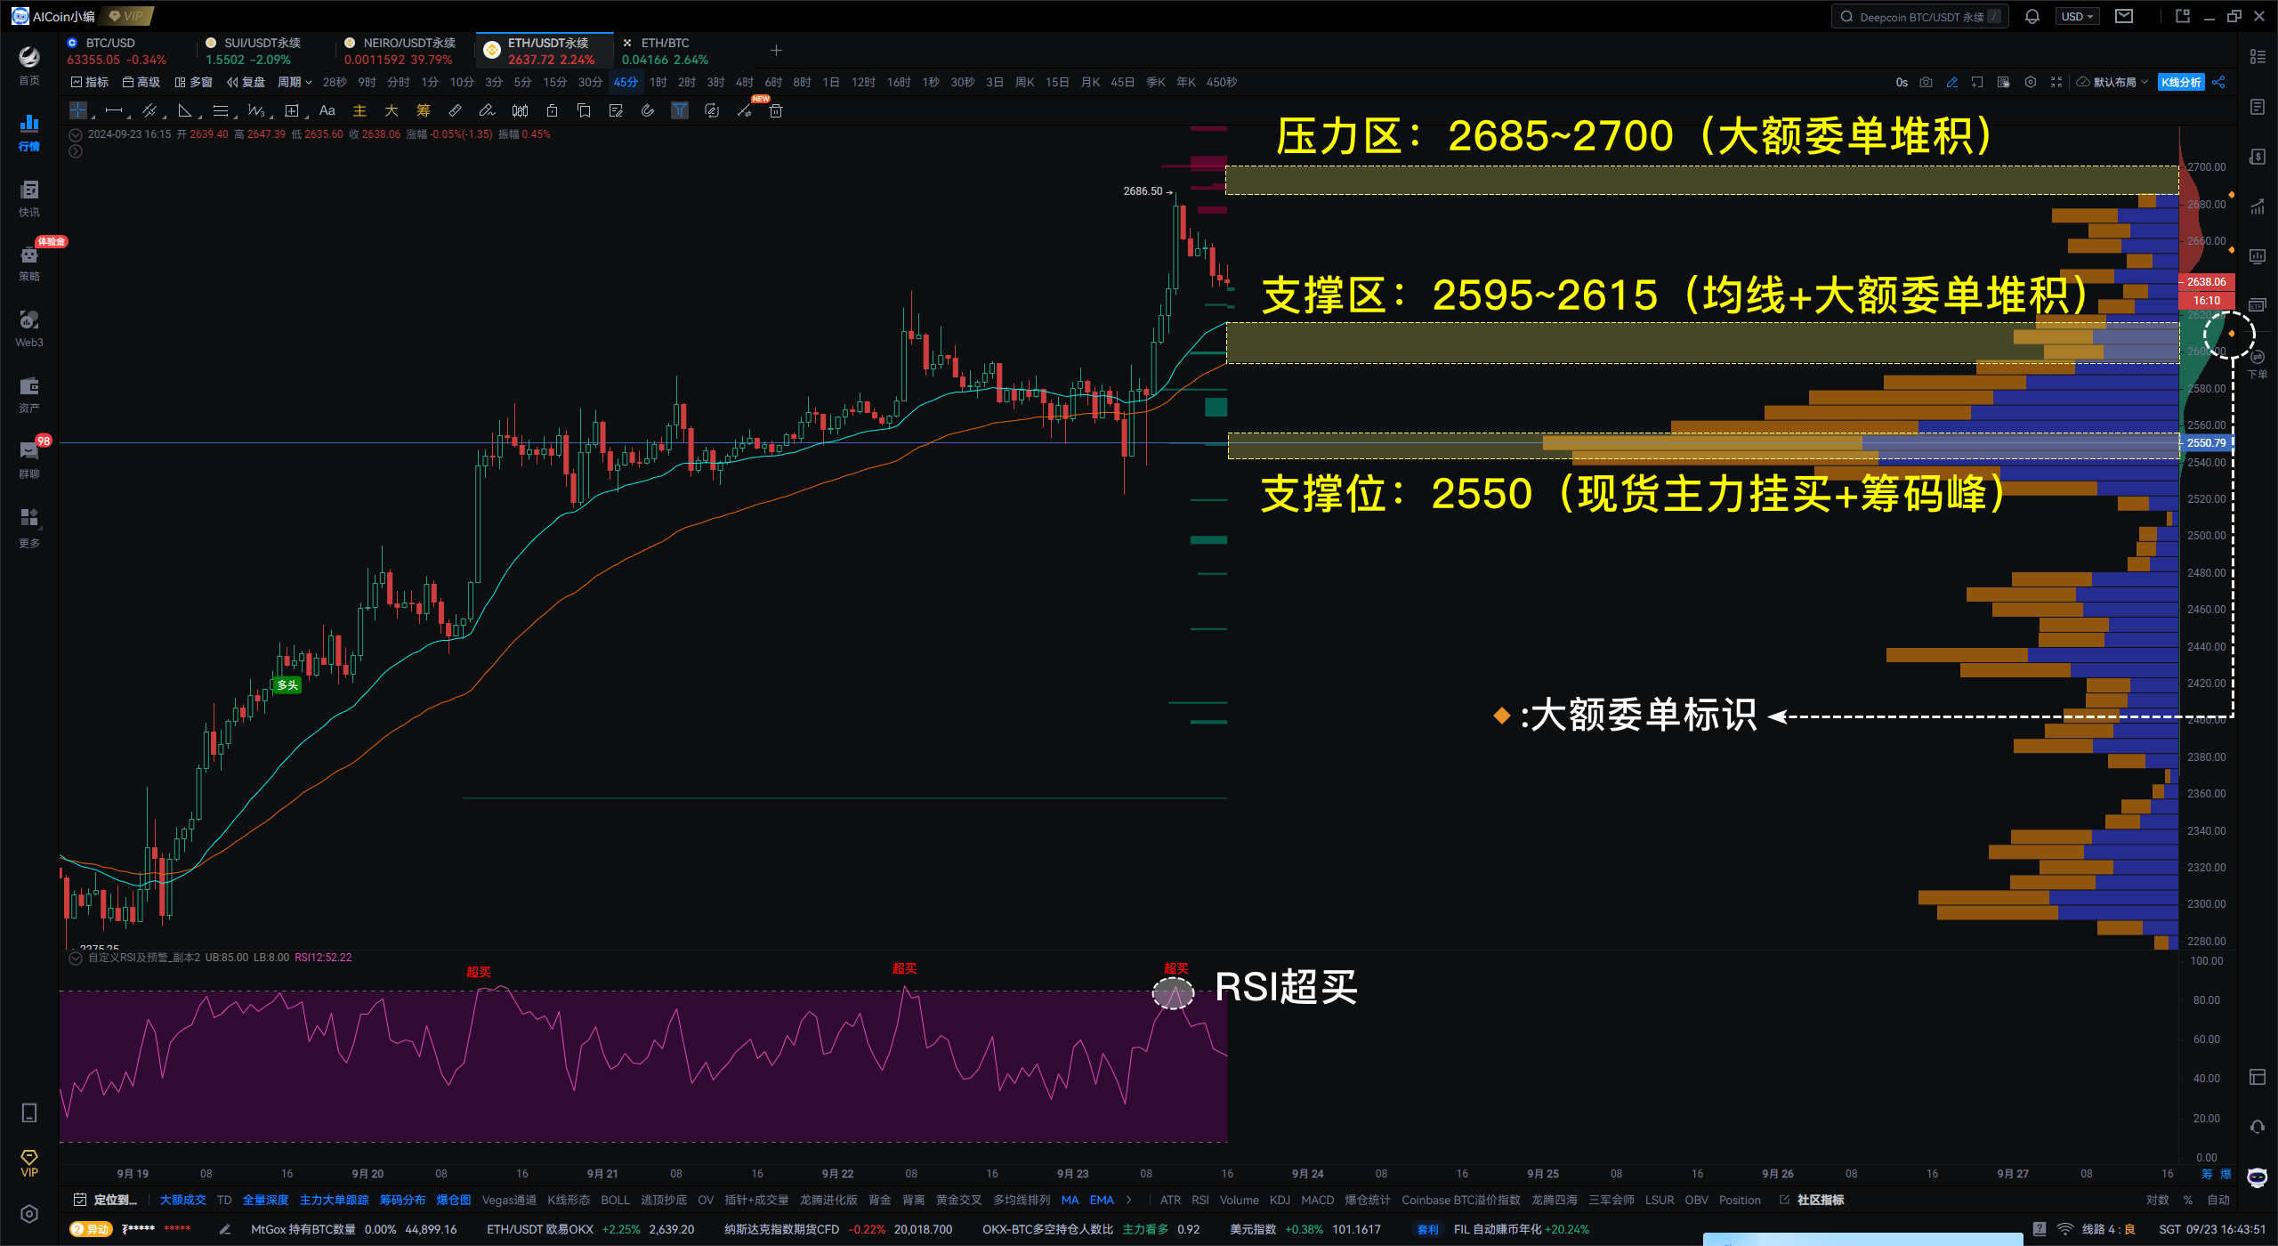2278x1246 pixels.
Task: Click the Deepcoin BTC/USDT search field
Action: [x=1920, y=16]
